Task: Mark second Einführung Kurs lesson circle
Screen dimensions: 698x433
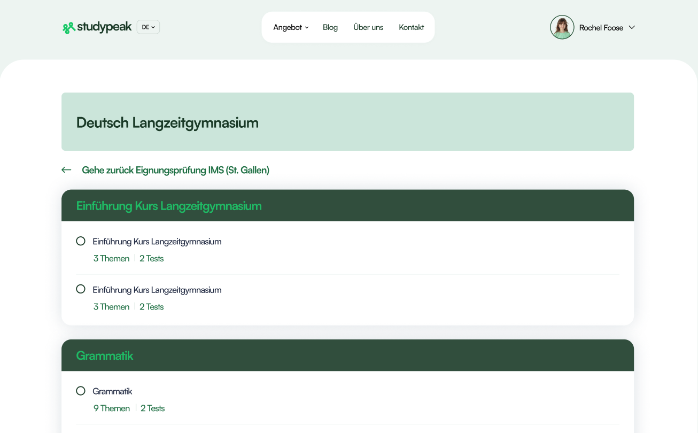Action: pyautogui.click(x=81, y=289)
